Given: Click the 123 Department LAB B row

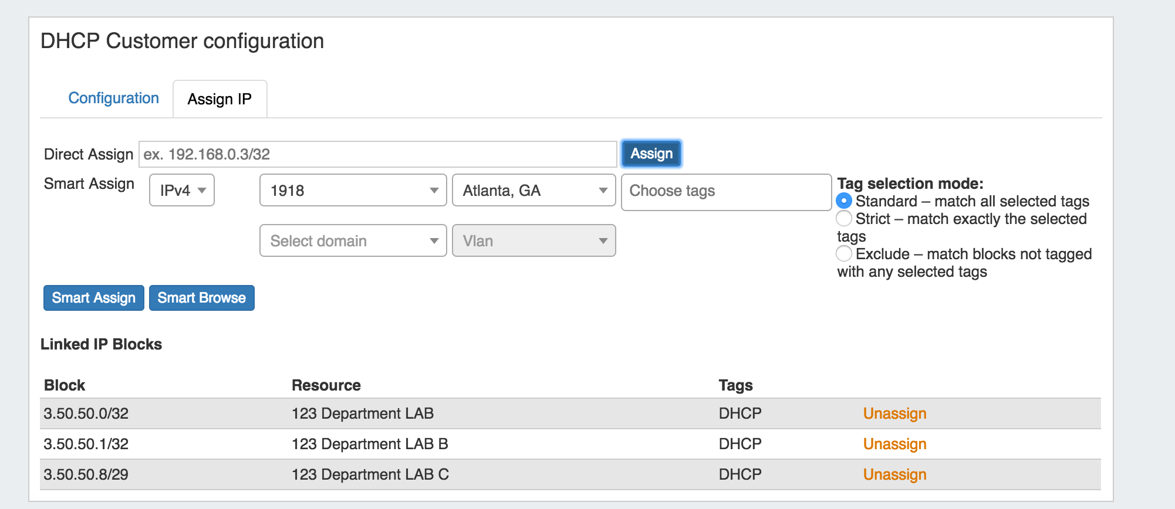Looking at the screenshot, I should pyautogui.click(x=370, y=444).
